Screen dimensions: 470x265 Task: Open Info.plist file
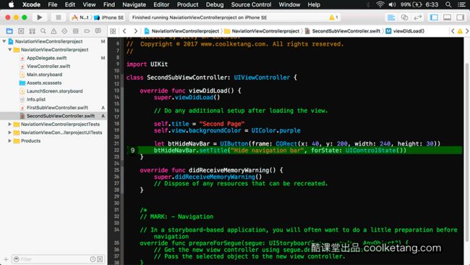[x=36, y=99]
